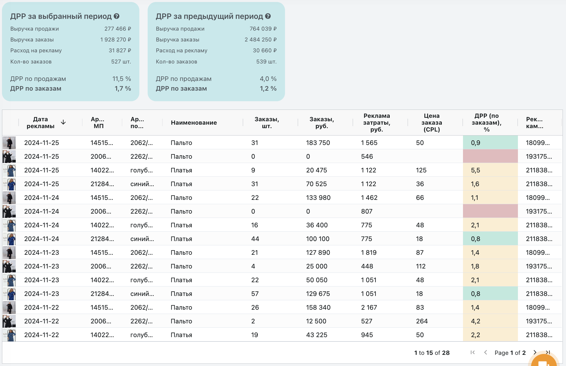The image size is (566, 366).
Task: Click blue dress thumbnail in 70 525 row
Action: [x=9, y=184]
